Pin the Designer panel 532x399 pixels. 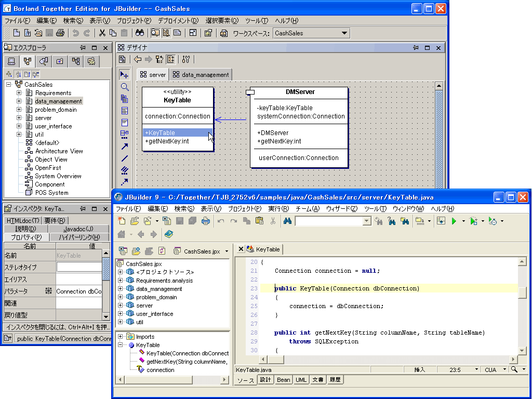416,48
